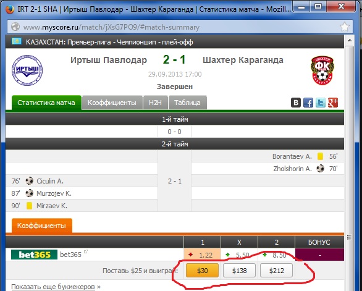Click the bet365 bookmaker logo
Viewport: 362px width, 291px height.
tap(34, 255)
